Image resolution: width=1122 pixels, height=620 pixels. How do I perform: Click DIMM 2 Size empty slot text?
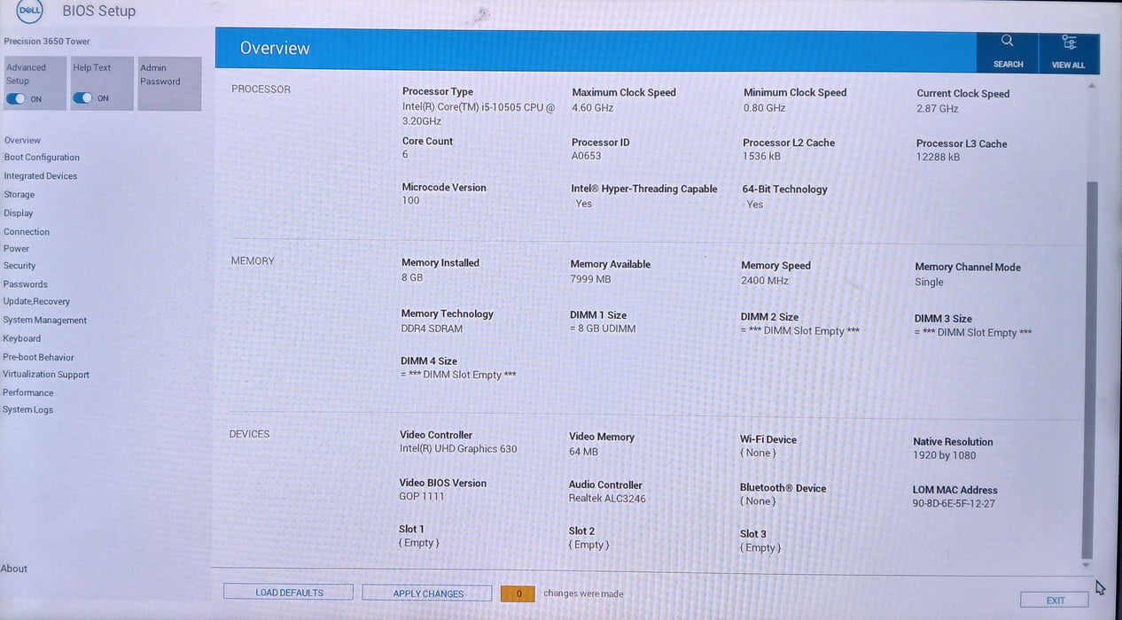point(800,331)
